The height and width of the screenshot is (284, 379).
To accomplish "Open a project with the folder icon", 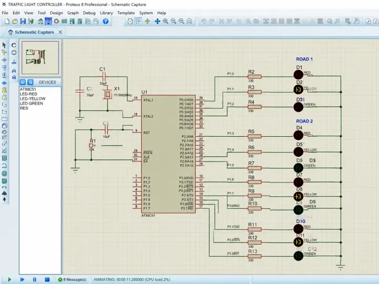I will point(15,21).
